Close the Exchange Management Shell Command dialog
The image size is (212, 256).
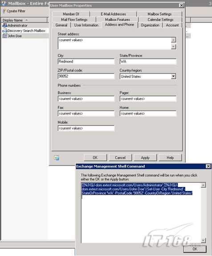(208, 166)
